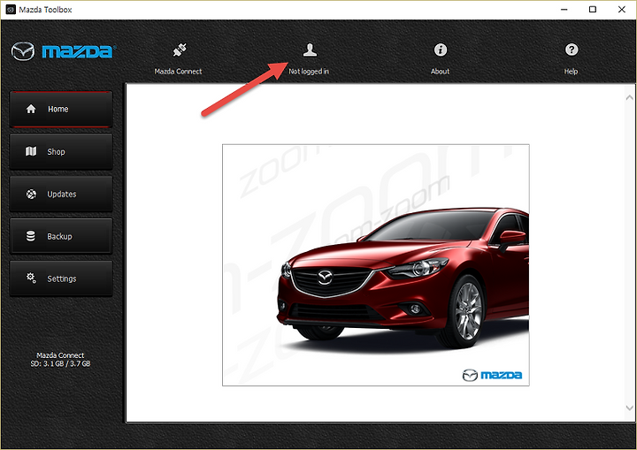The height and width of the screenshot is (450, 637).
Task: Close the Mazda Toolbox window
Action: point(622,10)
